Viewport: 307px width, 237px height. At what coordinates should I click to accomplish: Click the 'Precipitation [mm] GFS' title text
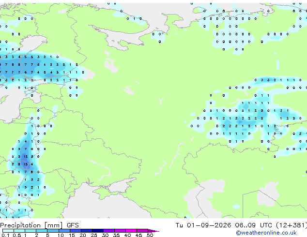[39, 225]
